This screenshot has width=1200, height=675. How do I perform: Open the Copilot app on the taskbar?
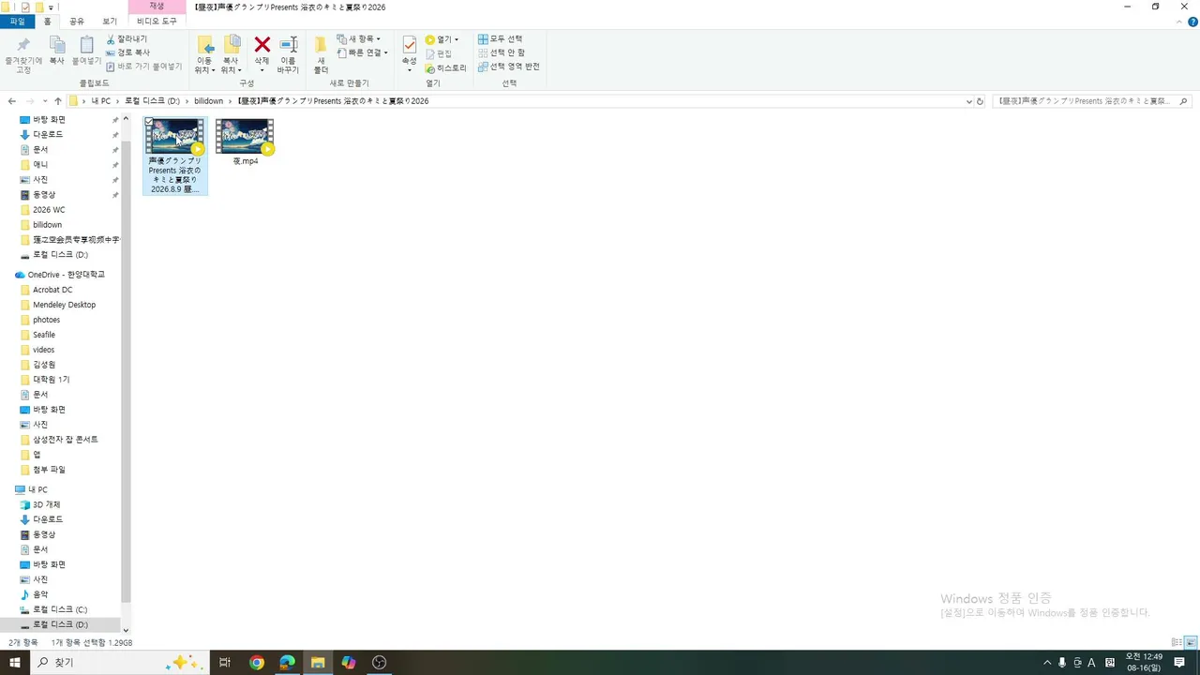point(349,663)
